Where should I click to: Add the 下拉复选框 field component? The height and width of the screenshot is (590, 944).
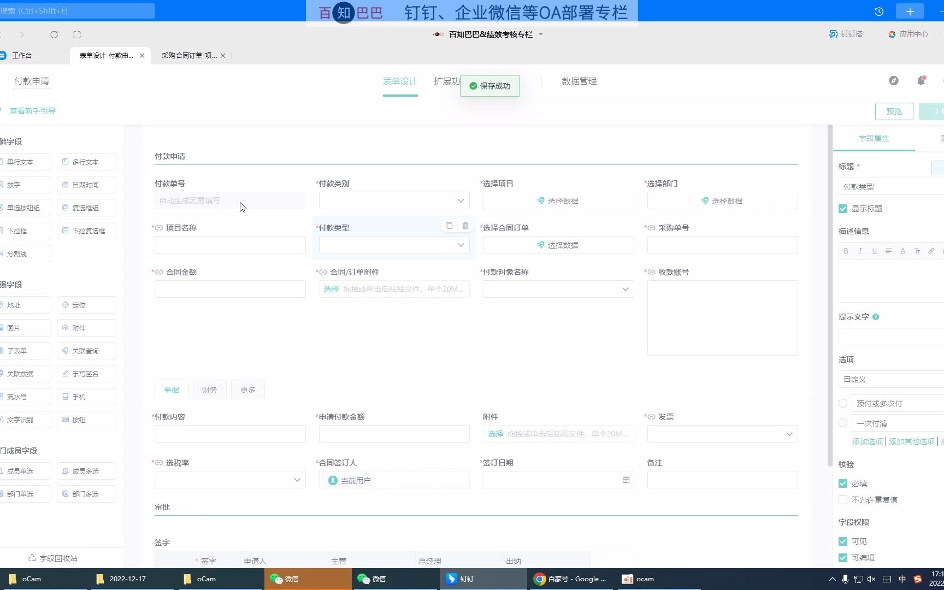tap(86, 231)
